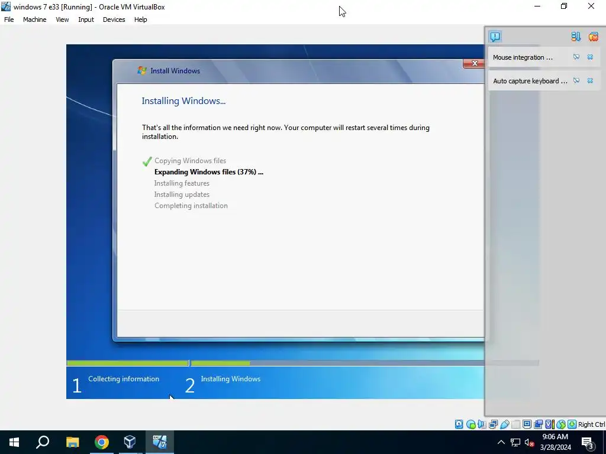Open the taskbar clock and date
Screen dimensions: 606x454
[x=555, y=442]
